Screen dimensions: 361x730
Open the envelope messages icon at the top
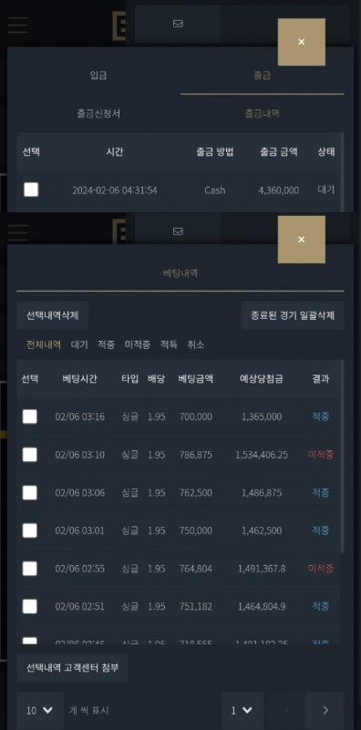[x=178, y=24]
